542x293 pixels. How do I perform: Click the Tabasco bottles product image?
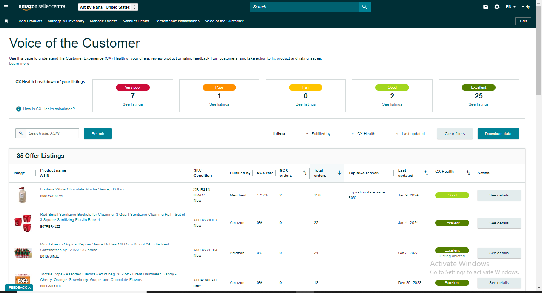(x=23, y=253)
